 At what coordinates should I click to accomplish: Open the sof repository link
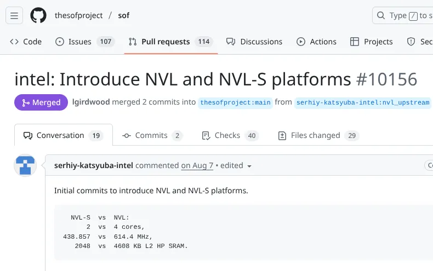coord(123,15)
